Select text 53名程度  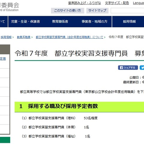click(x=91, y=118)
